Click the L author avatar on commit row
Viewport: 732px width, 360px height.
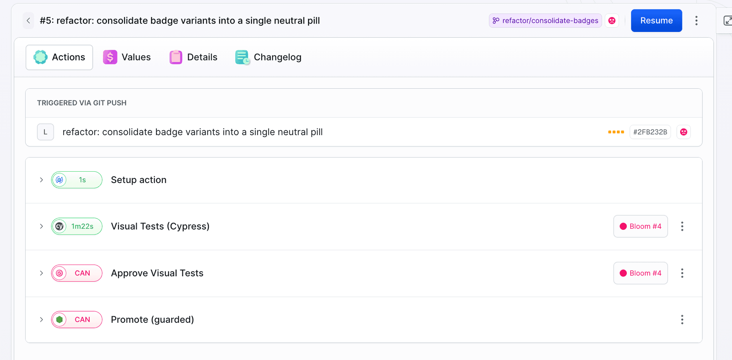pos(45,132)
